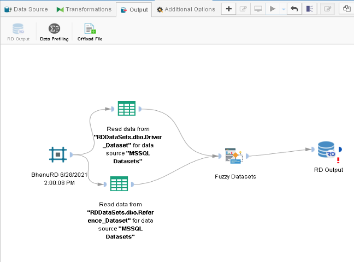Click the output port of the BhanuRD node
The image size is (354, 262).
72,154
